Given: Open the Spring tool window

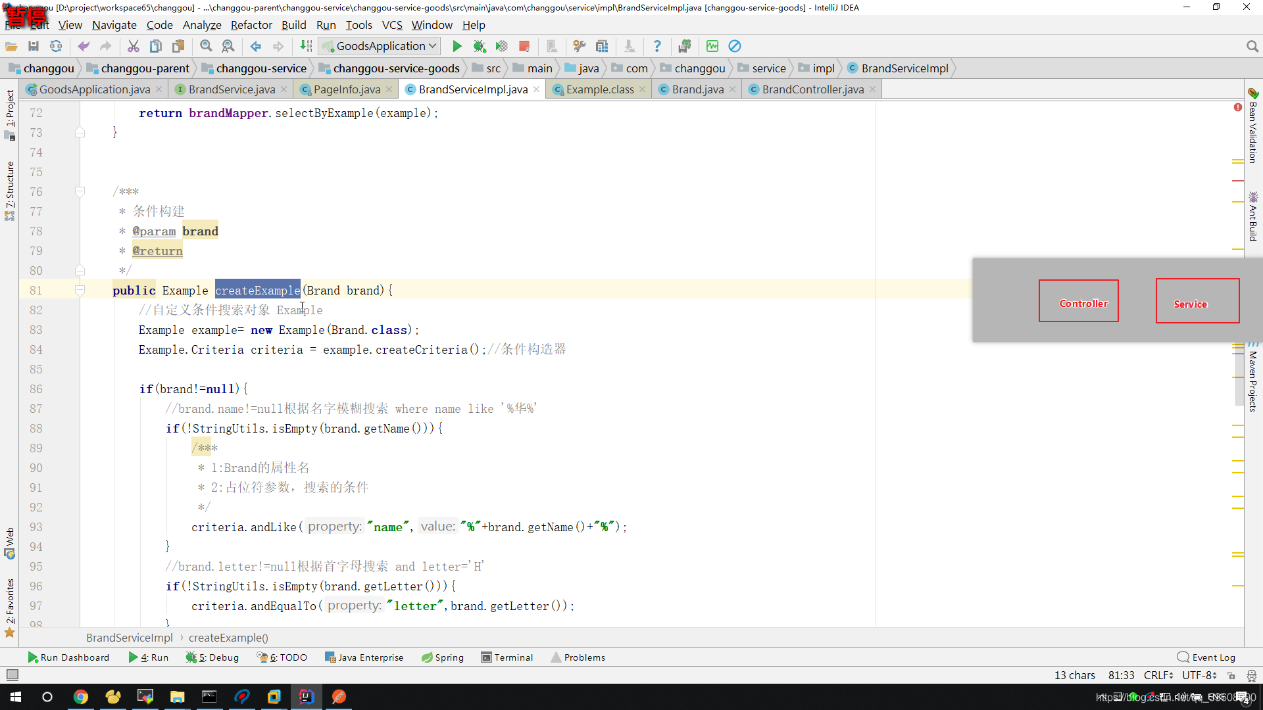Looking at the screenshot, I should tap(443, 657).
